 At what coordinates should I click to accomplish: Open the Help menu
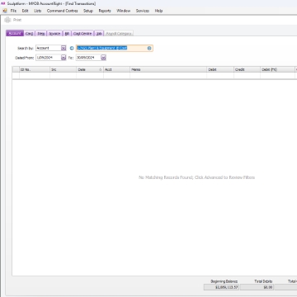(158, 11)
